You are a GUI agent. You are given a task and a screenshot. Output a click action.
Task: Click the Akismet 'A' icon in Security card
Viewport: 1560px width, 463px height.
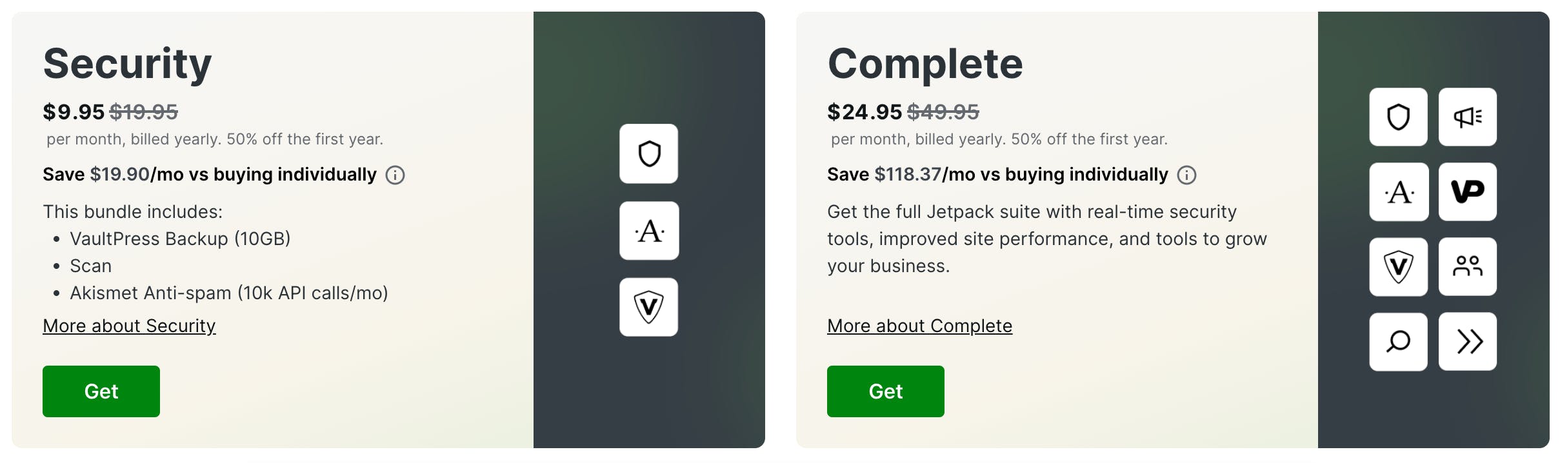(648, 231)
